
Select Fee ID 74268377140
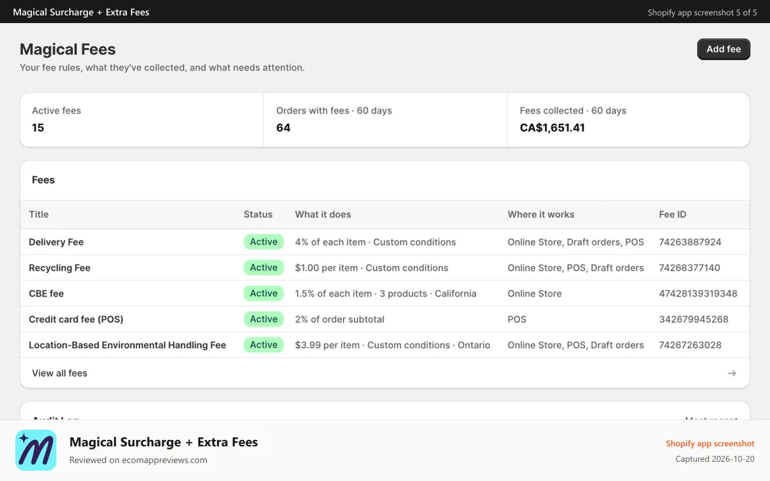coord(690,268)
